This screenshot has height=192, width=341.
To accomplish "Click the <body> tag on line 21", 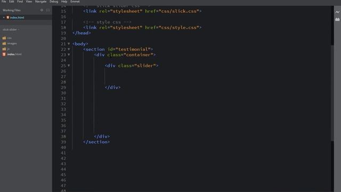I will point(80,44).
